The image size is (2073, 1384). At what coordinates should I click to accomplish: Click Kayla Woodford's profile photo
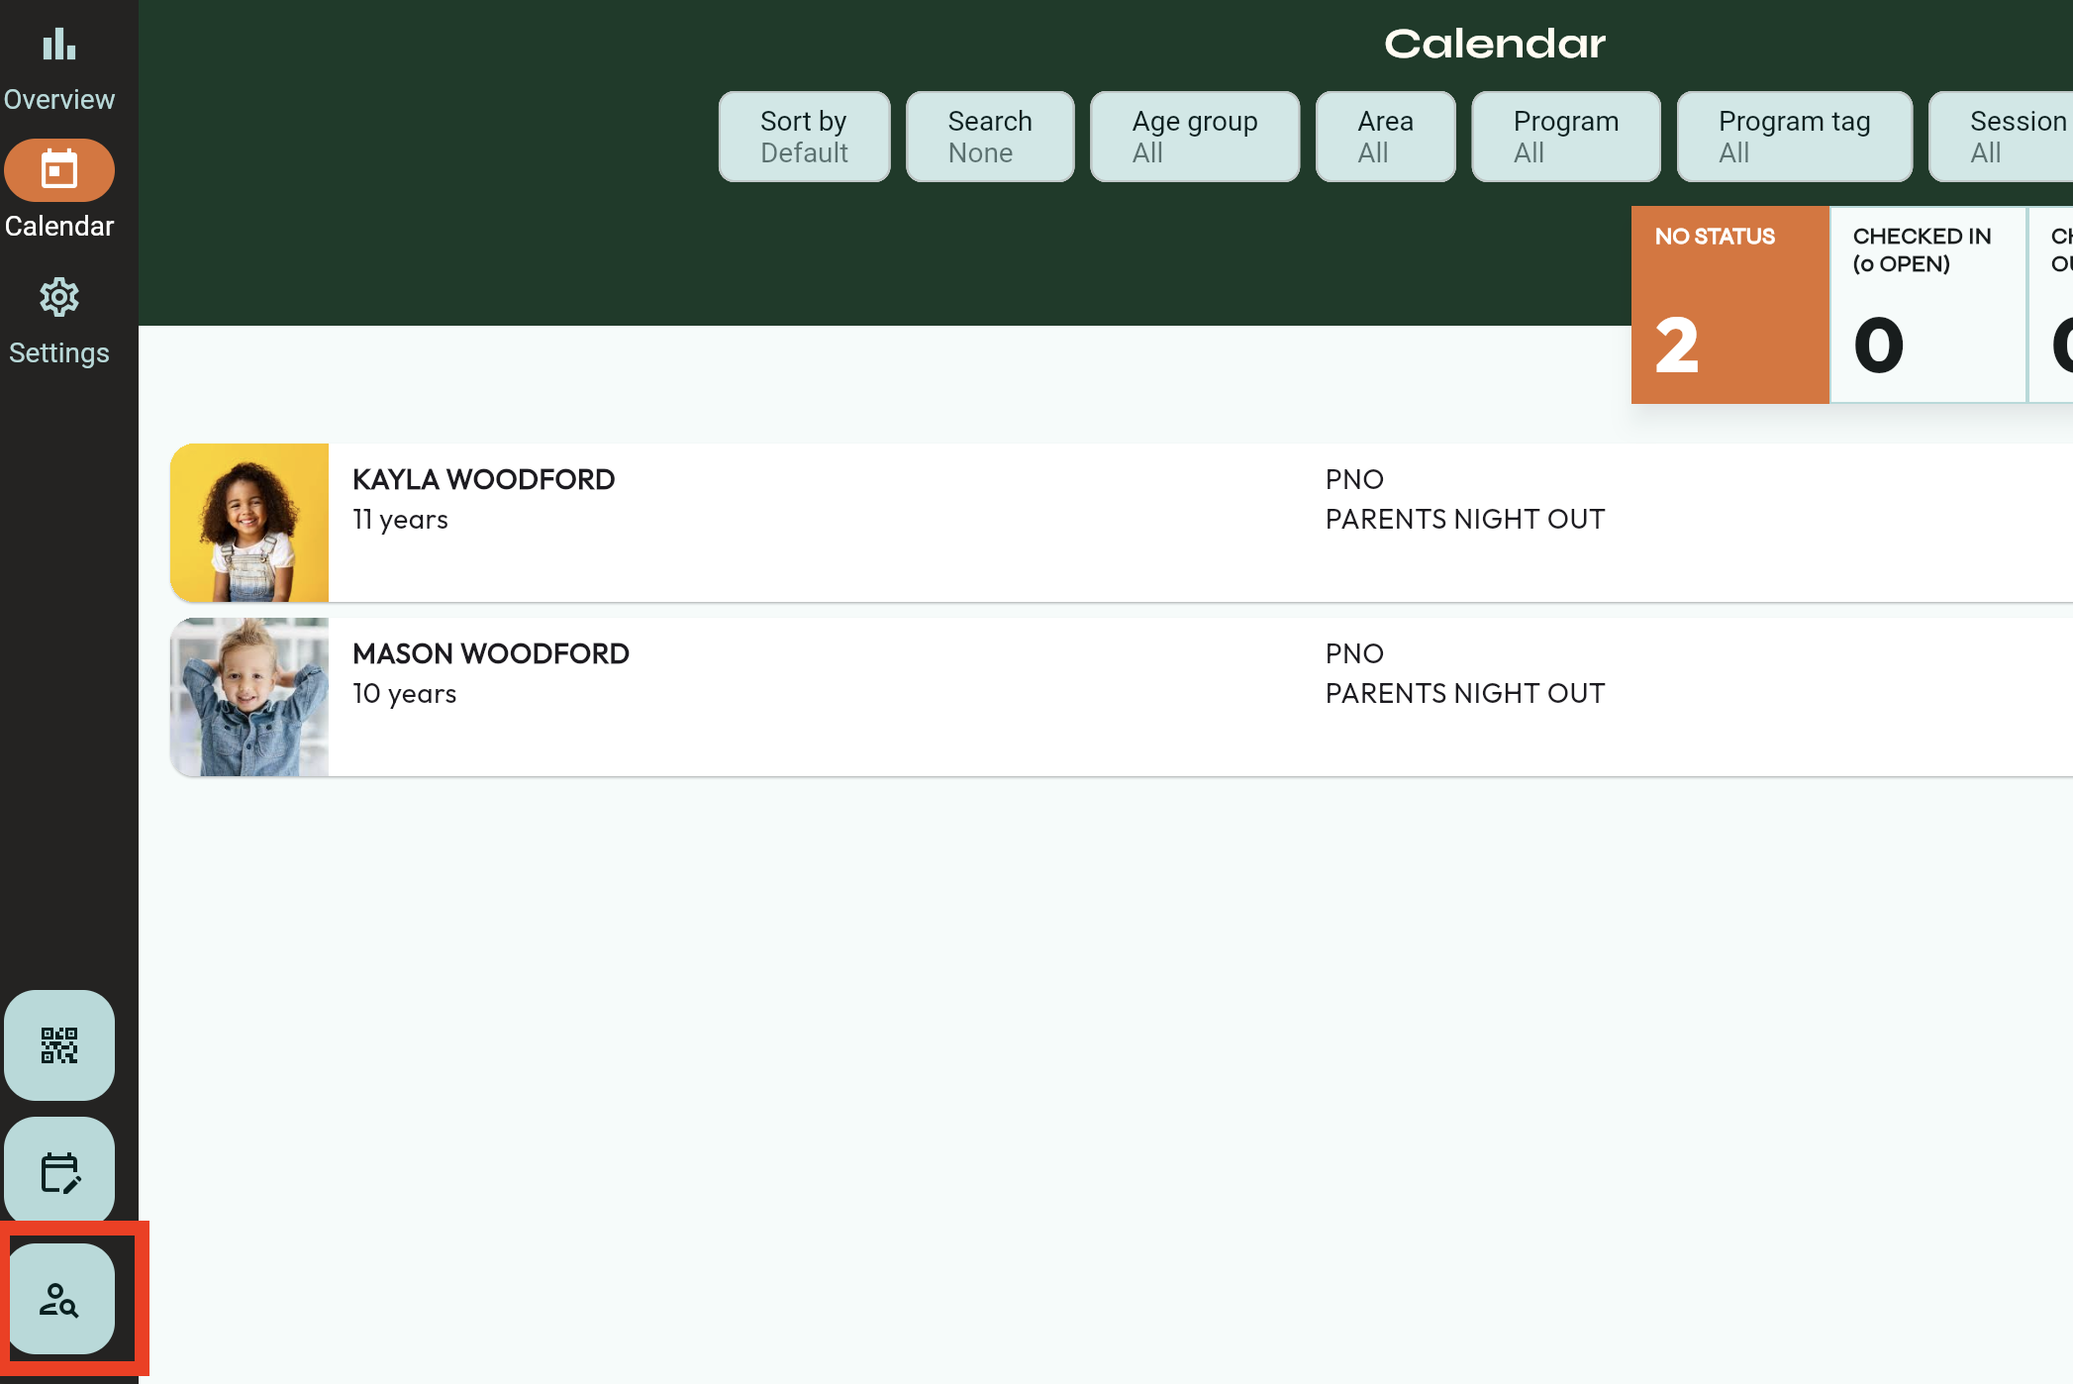(249, 523)
